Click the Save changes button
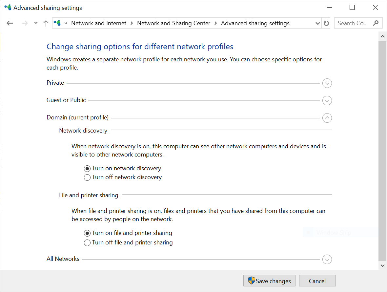Viewport: 387px width, 292px height. [269, 281]
